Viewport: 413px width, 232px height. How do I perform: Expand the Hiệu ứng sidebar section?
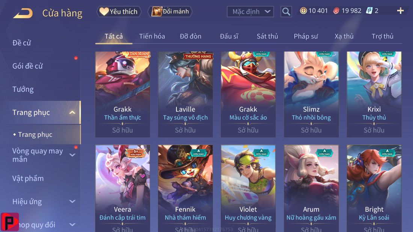(x=72, y=202)
